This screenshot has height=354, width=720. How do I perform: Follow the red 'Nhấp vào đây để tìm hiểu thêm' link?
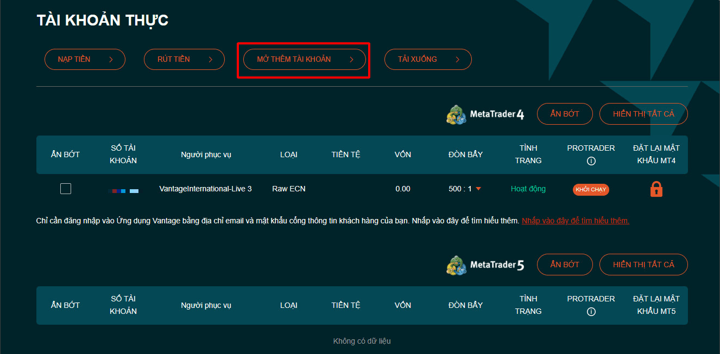[x=576, y=221]
